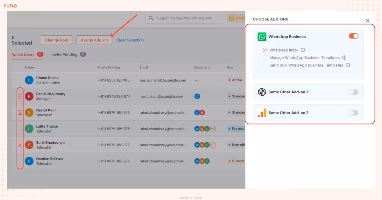The width and height of the screenshot is (382, 200).
Task: Click the Some Other Add-on 2 spiral icon
Action: coord(262,92)
